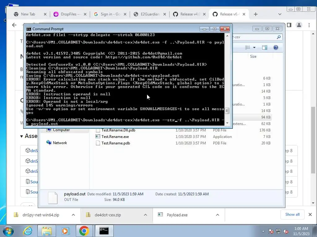
Task: Click payload.out file thumbnail in details pane
Action: (53, 198)
